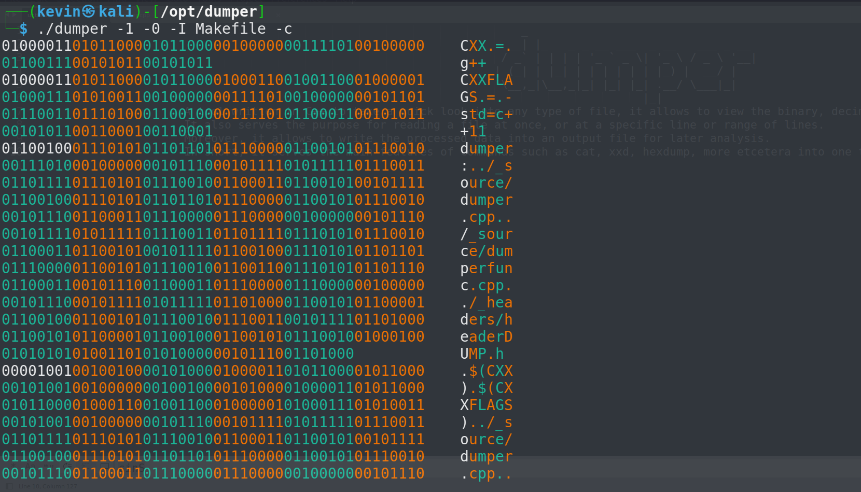Click the Makefile argument in the command
The width and height of the screenshot is (861, 492).
tap(231, 29)
